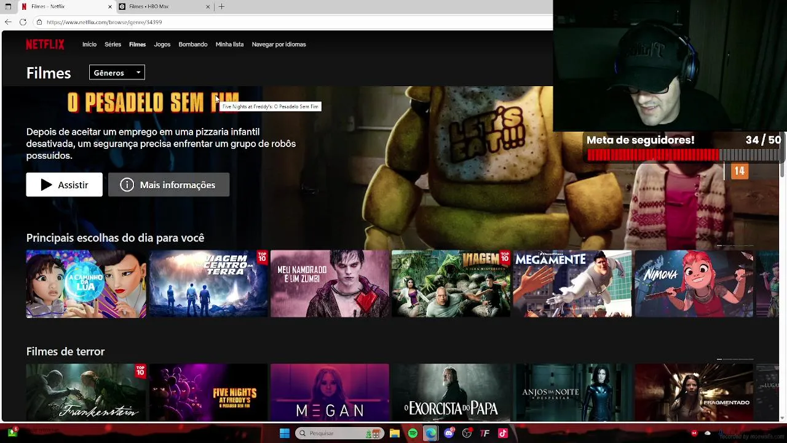The width and height of the screenshot is (787, 443).
Task: Open a new browser tab with plus icon
Action: 221,7
